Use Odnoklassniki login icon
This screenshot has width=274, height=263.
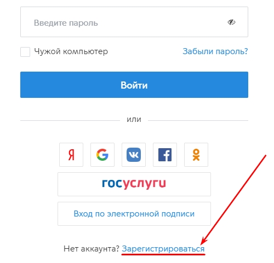196,155
